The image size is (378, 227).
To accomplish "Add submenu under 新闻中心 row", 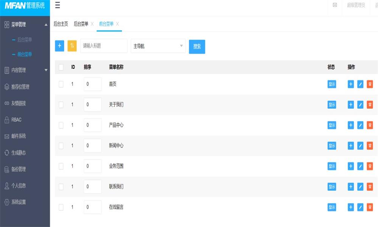I will (x=351, y=146).
